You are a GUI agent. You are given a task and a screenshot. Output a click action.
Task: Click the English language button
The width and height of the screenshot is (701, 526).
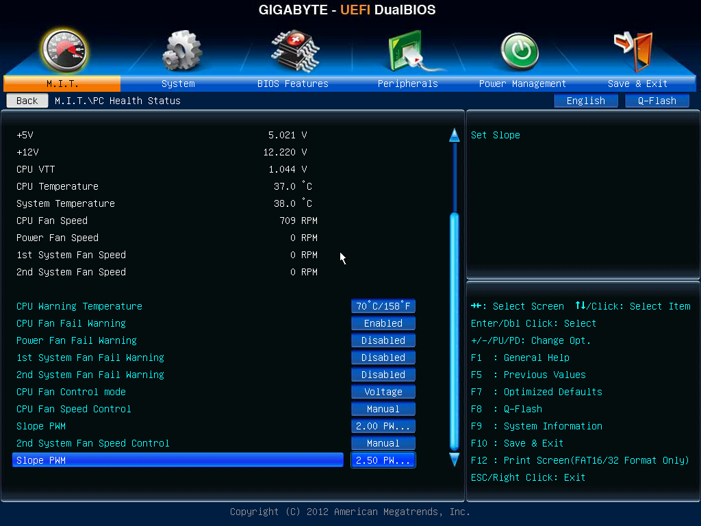point(586,101)
